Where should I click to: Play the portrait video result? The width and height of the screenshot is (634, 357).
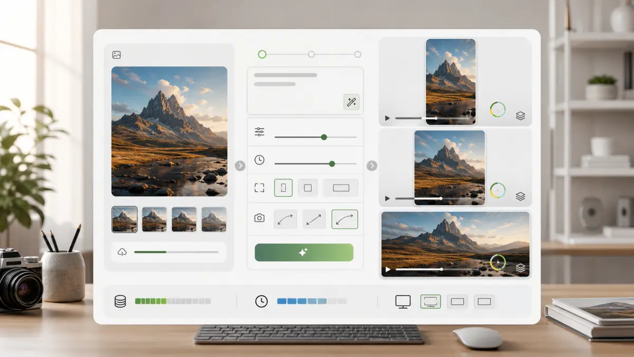tap(387, 118)
